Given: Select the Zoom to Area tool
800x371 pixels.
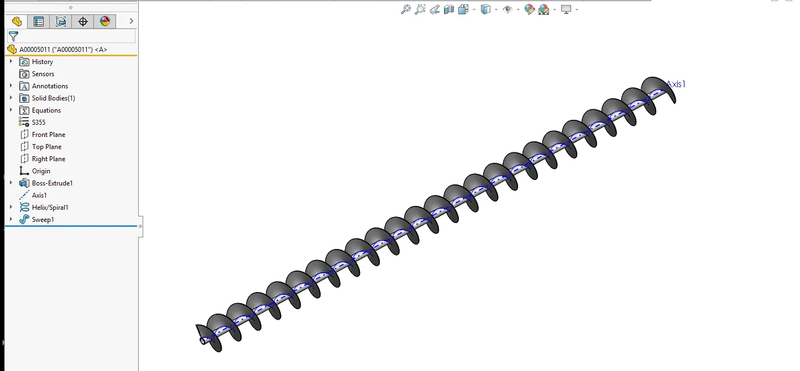Looking at the screenshot, I should pyautogui.click(x=420, y=9).
